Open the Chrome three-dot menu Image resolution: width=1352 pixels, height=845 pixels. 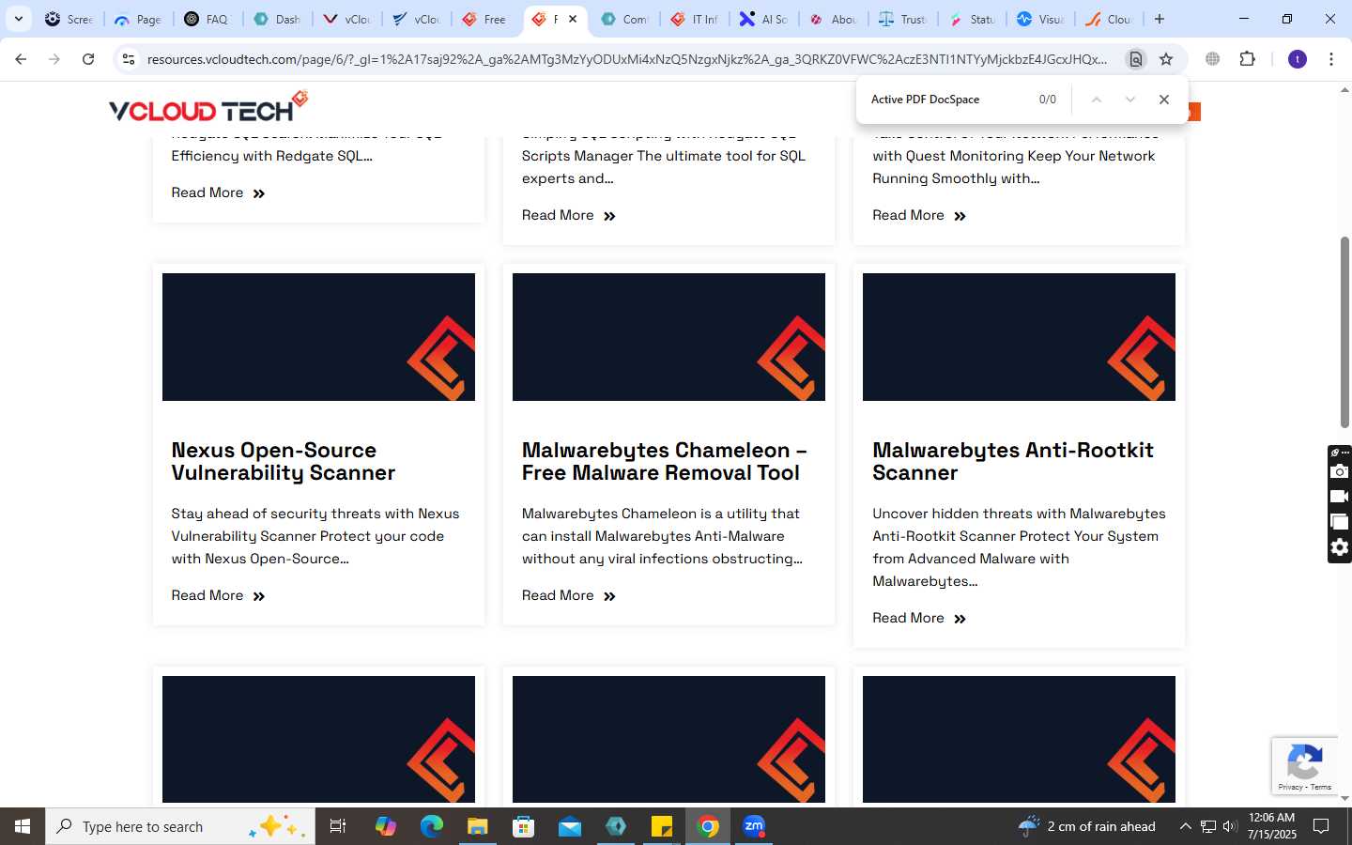pyautogui.click(x=1331, y=59)
